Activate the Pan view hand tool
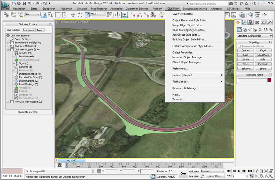This screenshot has height=180, width=275. click(261, 176)
